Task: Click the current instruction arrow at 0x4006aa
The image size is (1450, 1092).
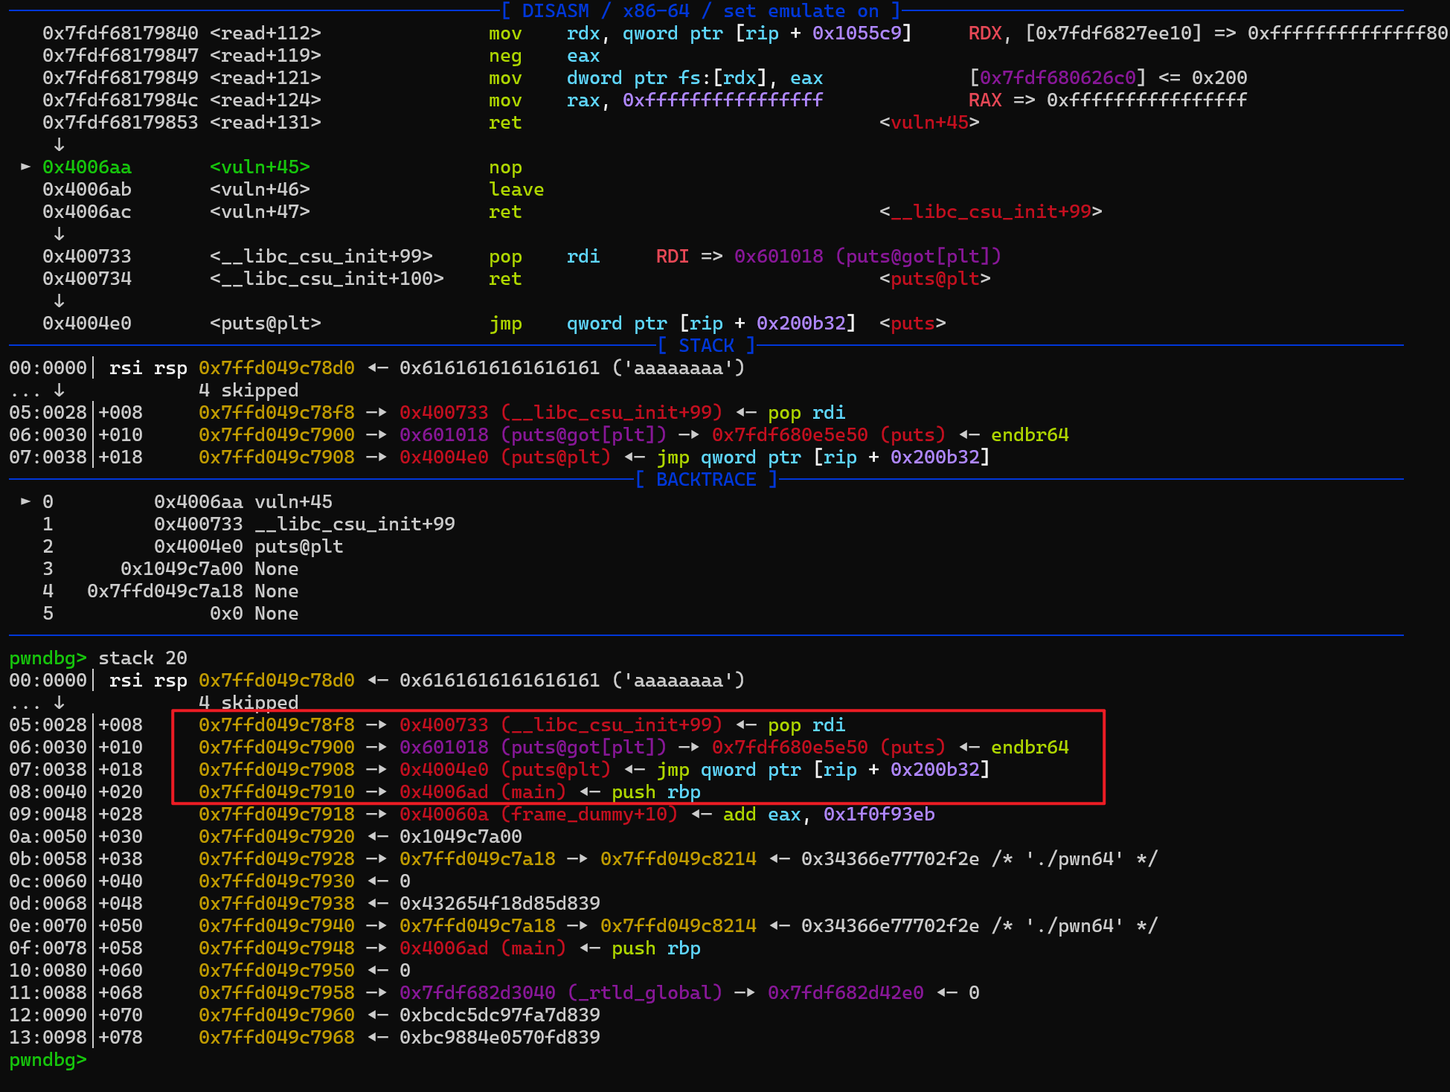Action: [26, 167]
